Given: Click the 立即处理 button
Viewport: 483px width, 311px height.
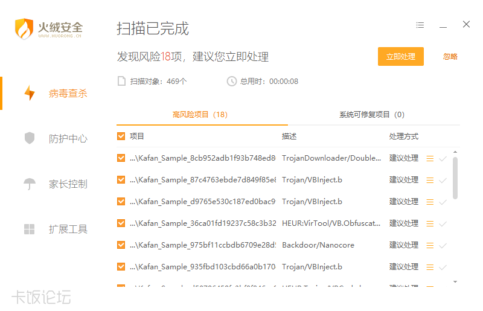Looking at the screenshot, I should 401,56.
